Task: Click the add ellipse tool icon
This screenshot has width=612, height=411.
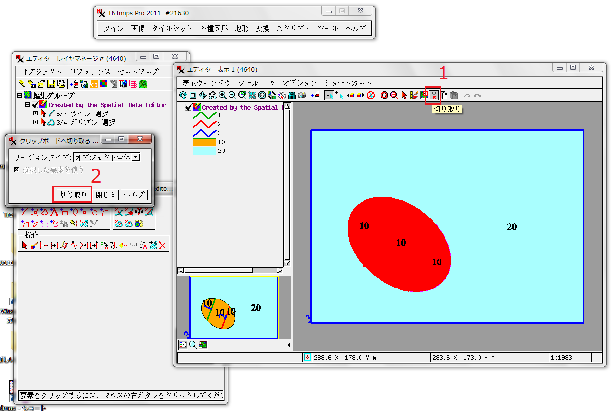Action: tap(45, 224)
